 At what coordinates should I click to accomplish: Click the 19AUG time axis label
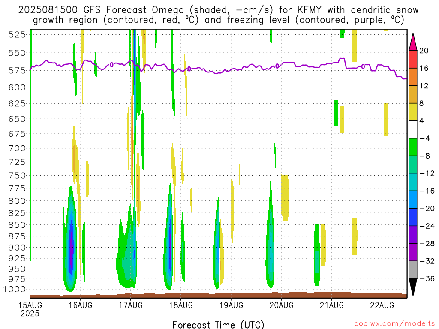click(231, 305)
